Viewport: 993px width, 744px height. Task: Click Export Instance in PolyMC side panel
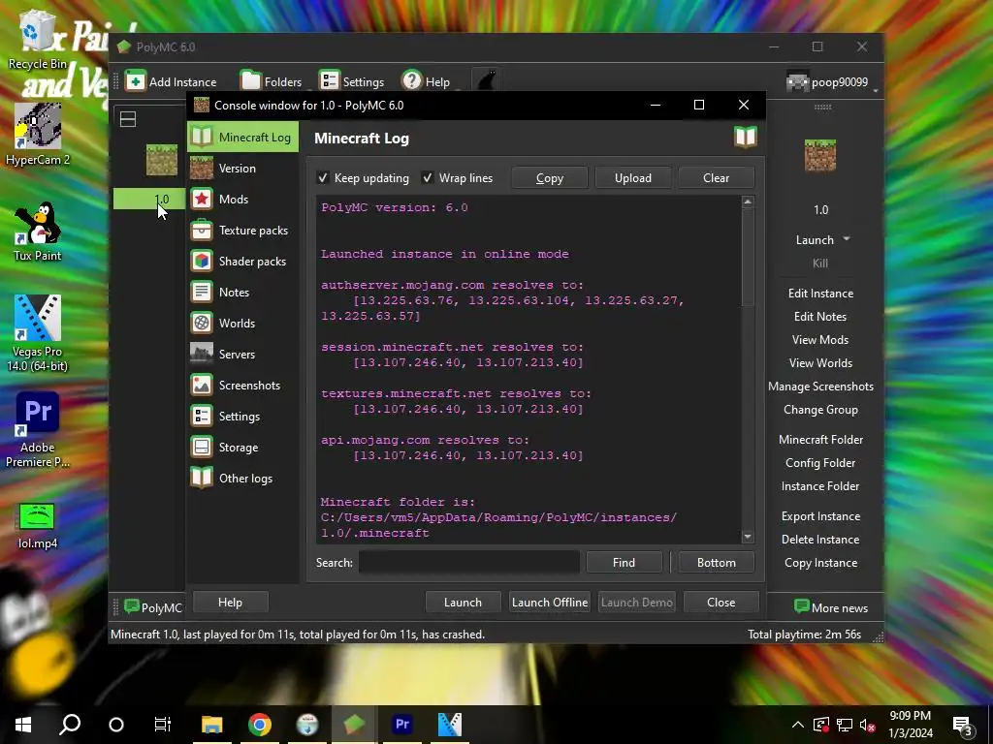pyautogui.click(x=820, y=516)
